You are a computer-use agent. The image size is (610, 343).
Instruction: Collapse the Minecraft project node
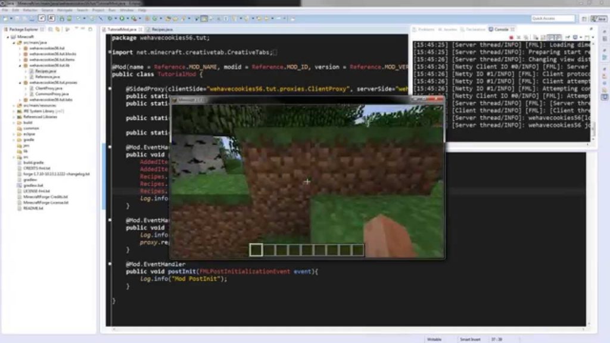point(8,36)
